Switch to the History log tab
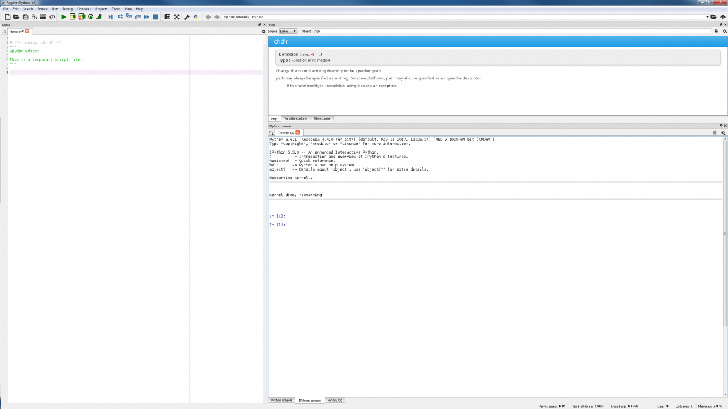The height and width of the screenshot is (409, 728). pos(335,401)
